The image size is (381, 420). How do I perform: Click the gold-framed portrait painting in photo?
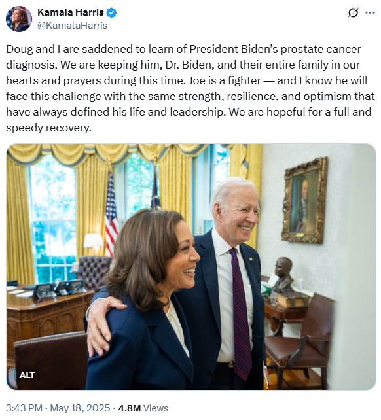[x=305, y=200]
